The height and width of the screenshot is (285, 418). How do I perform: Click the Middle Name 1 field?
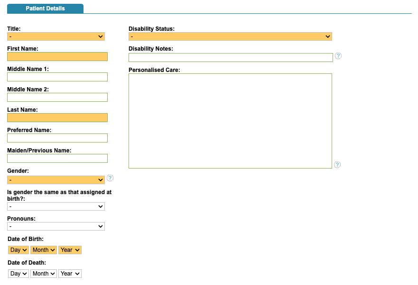click(x=57, y=77)
